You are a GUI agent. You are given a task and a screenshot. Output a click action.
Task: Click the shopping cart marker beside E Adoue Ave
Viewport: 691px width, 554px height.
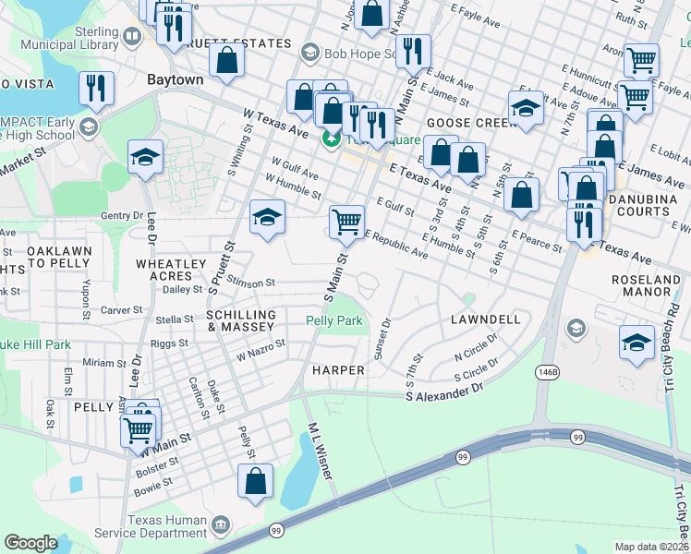click(x=635, y=99)
